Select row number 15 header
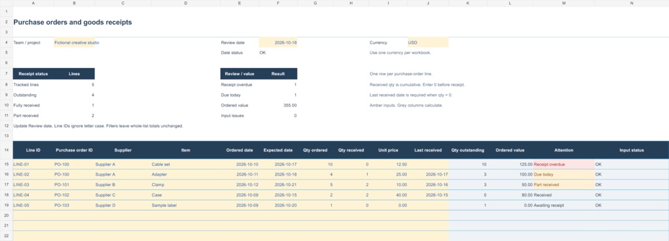This screenshot has height=241, width=669. (7, 164)
